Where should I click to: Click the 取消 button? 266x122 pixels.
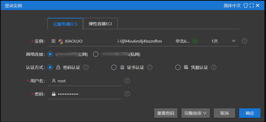click(224, 113)
